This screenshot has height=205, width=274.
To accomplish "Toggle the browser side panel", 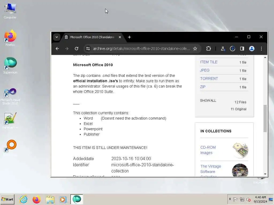I will click(242, 49).
